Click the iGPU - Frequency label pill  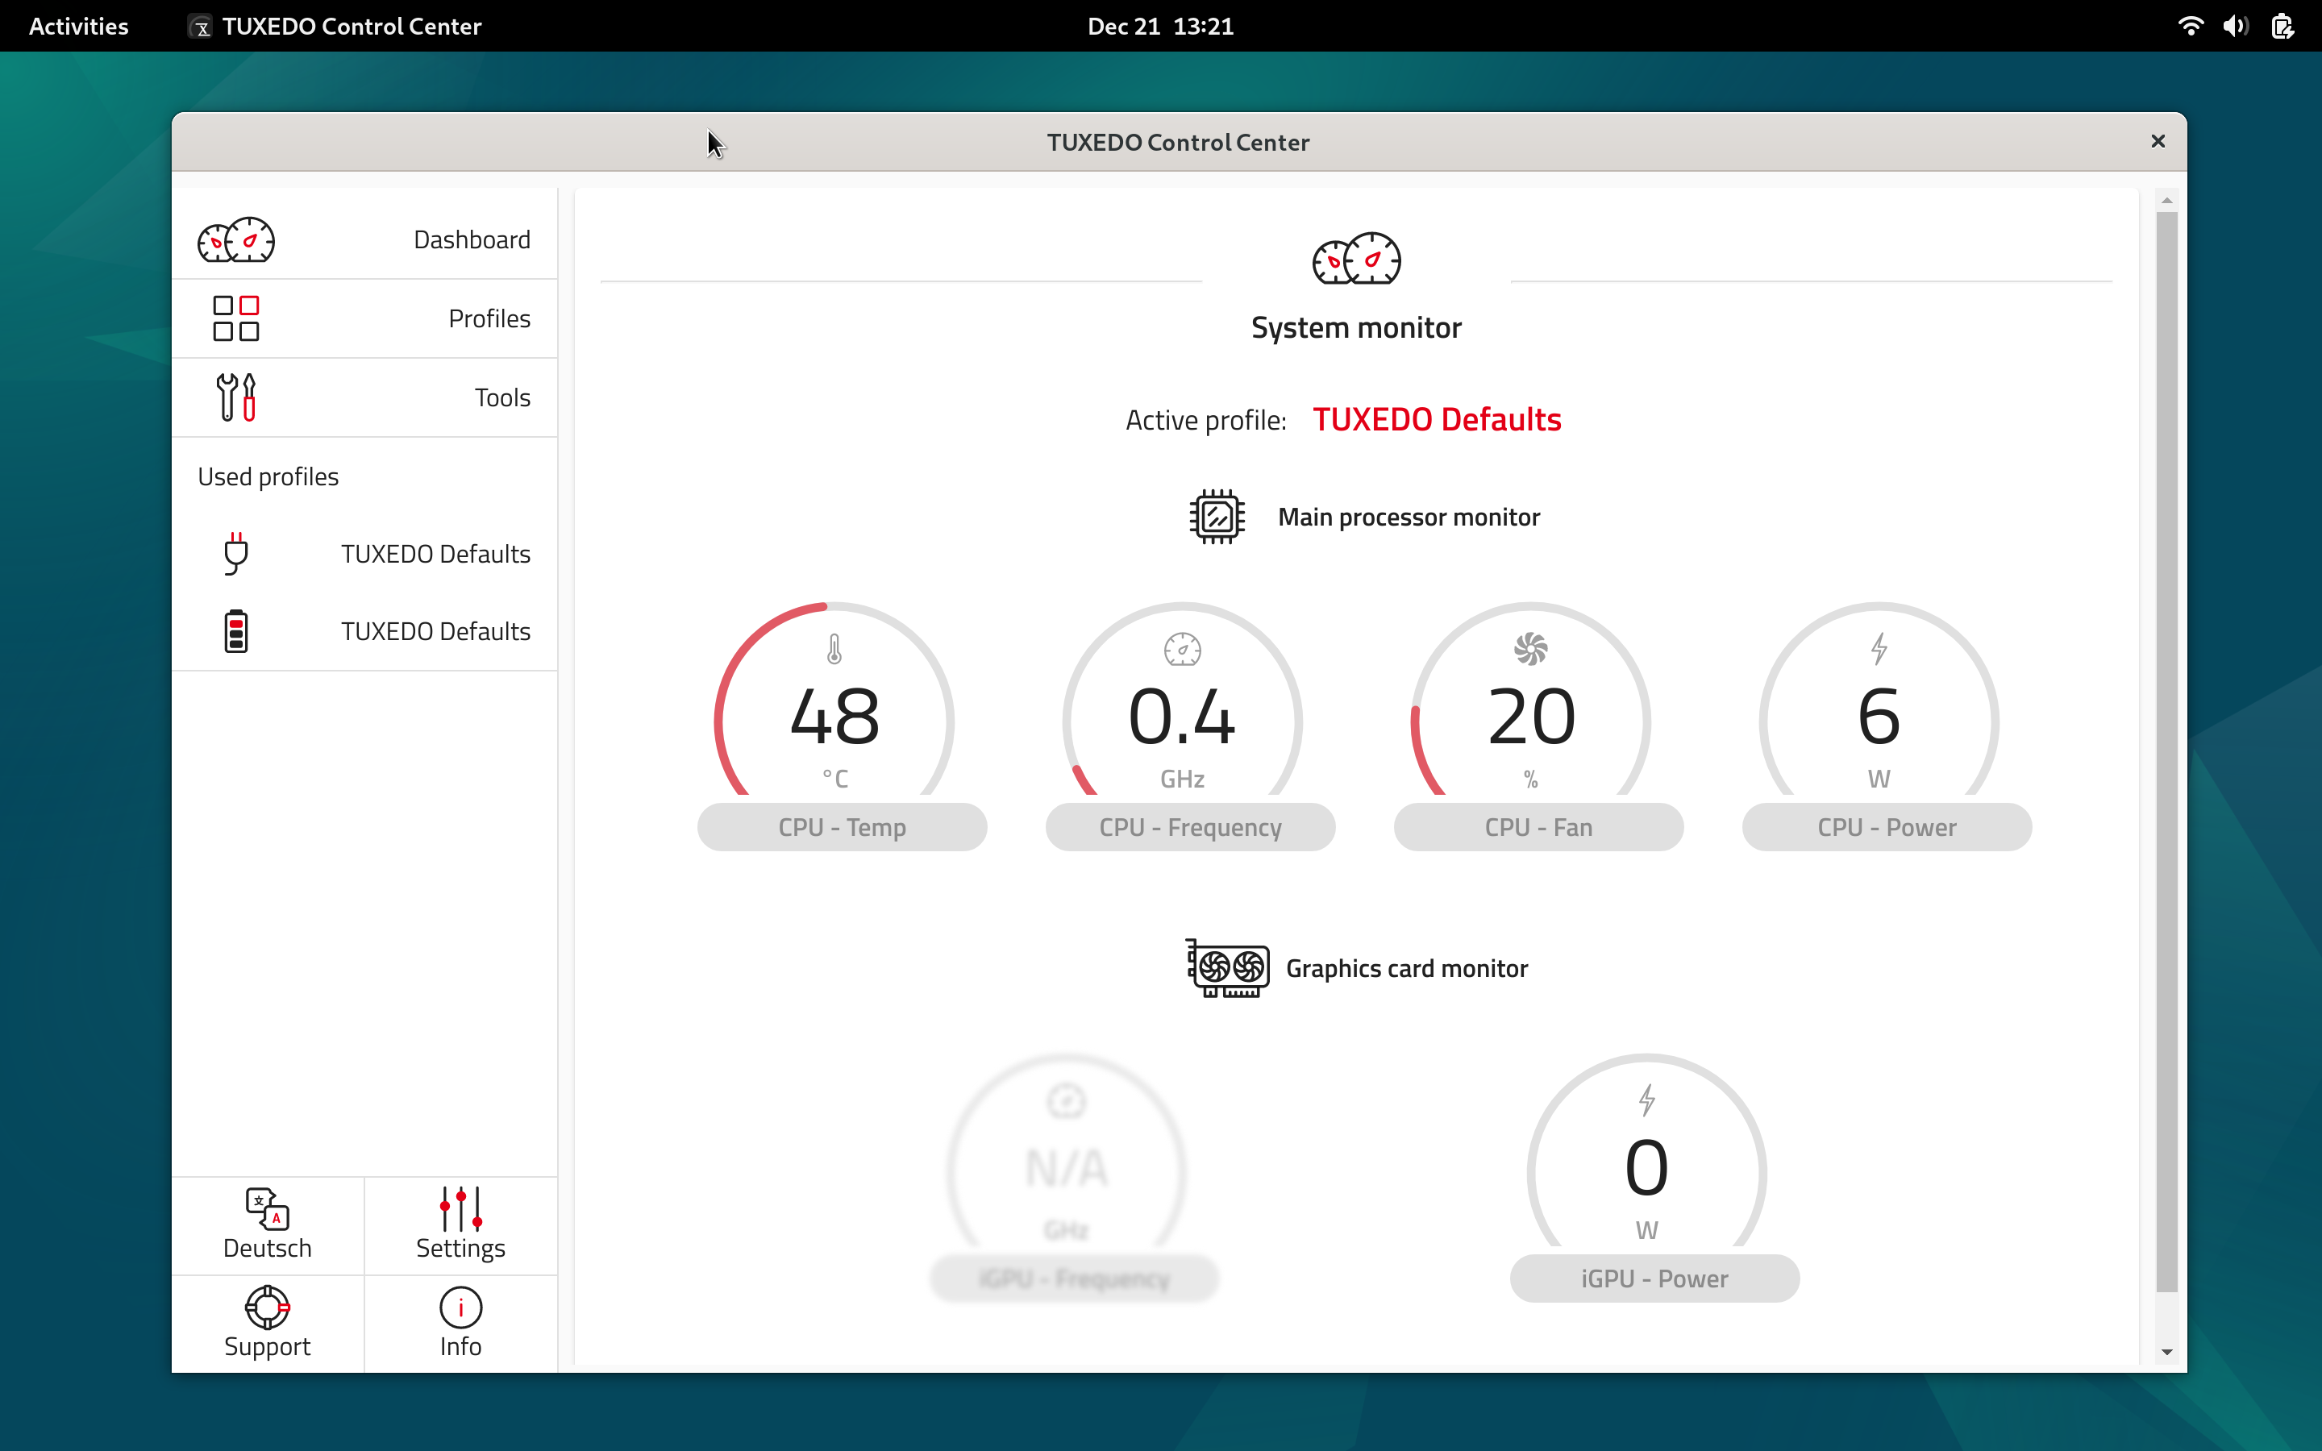(1074, 1278)
